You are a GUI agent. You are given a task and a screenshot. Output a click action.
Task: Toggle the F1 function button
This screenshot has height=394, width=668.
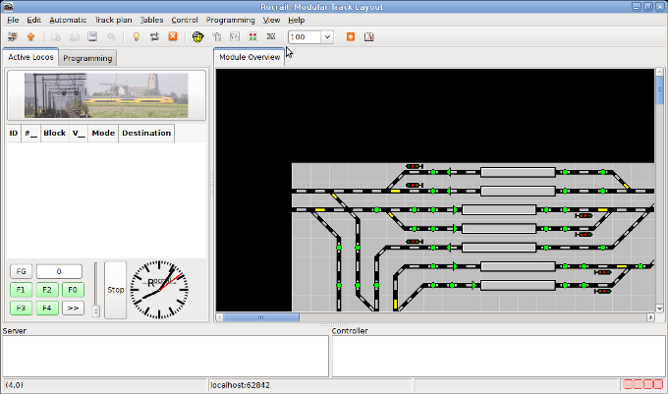tap(21, 290)
